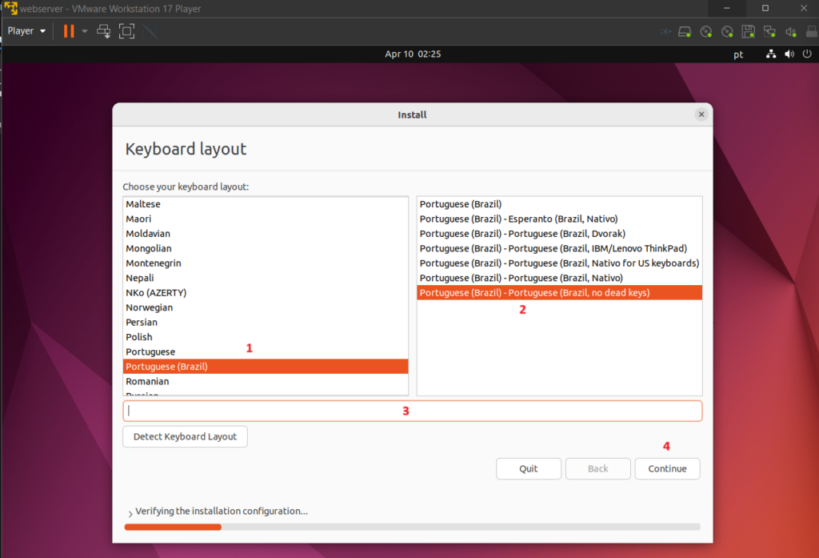Expand the Verifying installation configuration details
This screenshot has width=819, height=558.
tap(130, 512)
